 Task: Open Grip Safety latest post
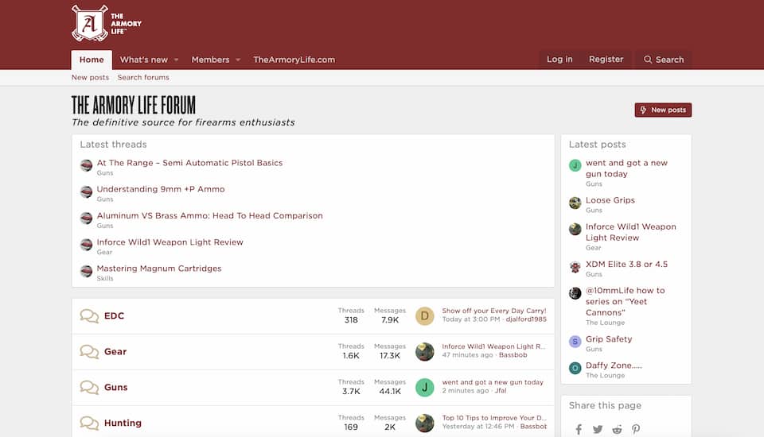[x=609, y=338]
